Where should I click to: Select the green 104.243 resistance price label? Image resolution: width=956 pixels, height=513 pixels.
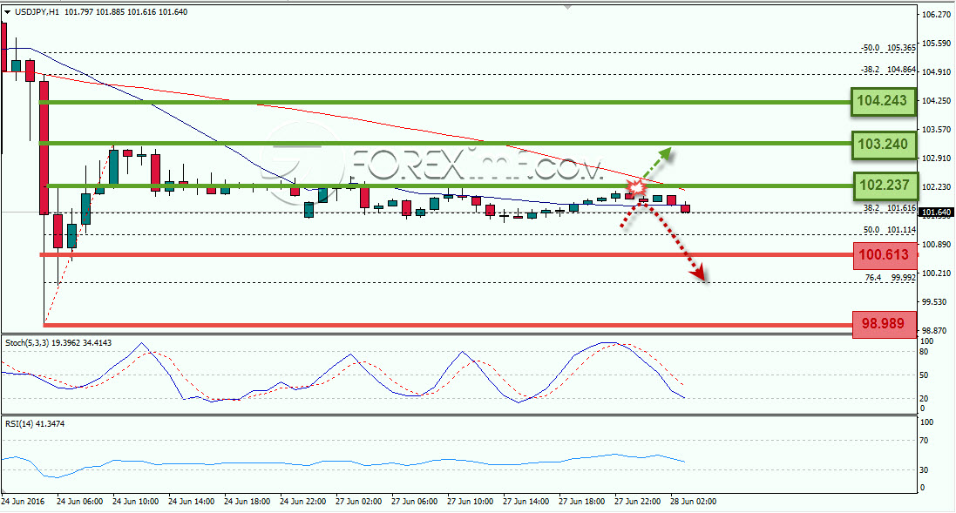(x=883, y=100)
